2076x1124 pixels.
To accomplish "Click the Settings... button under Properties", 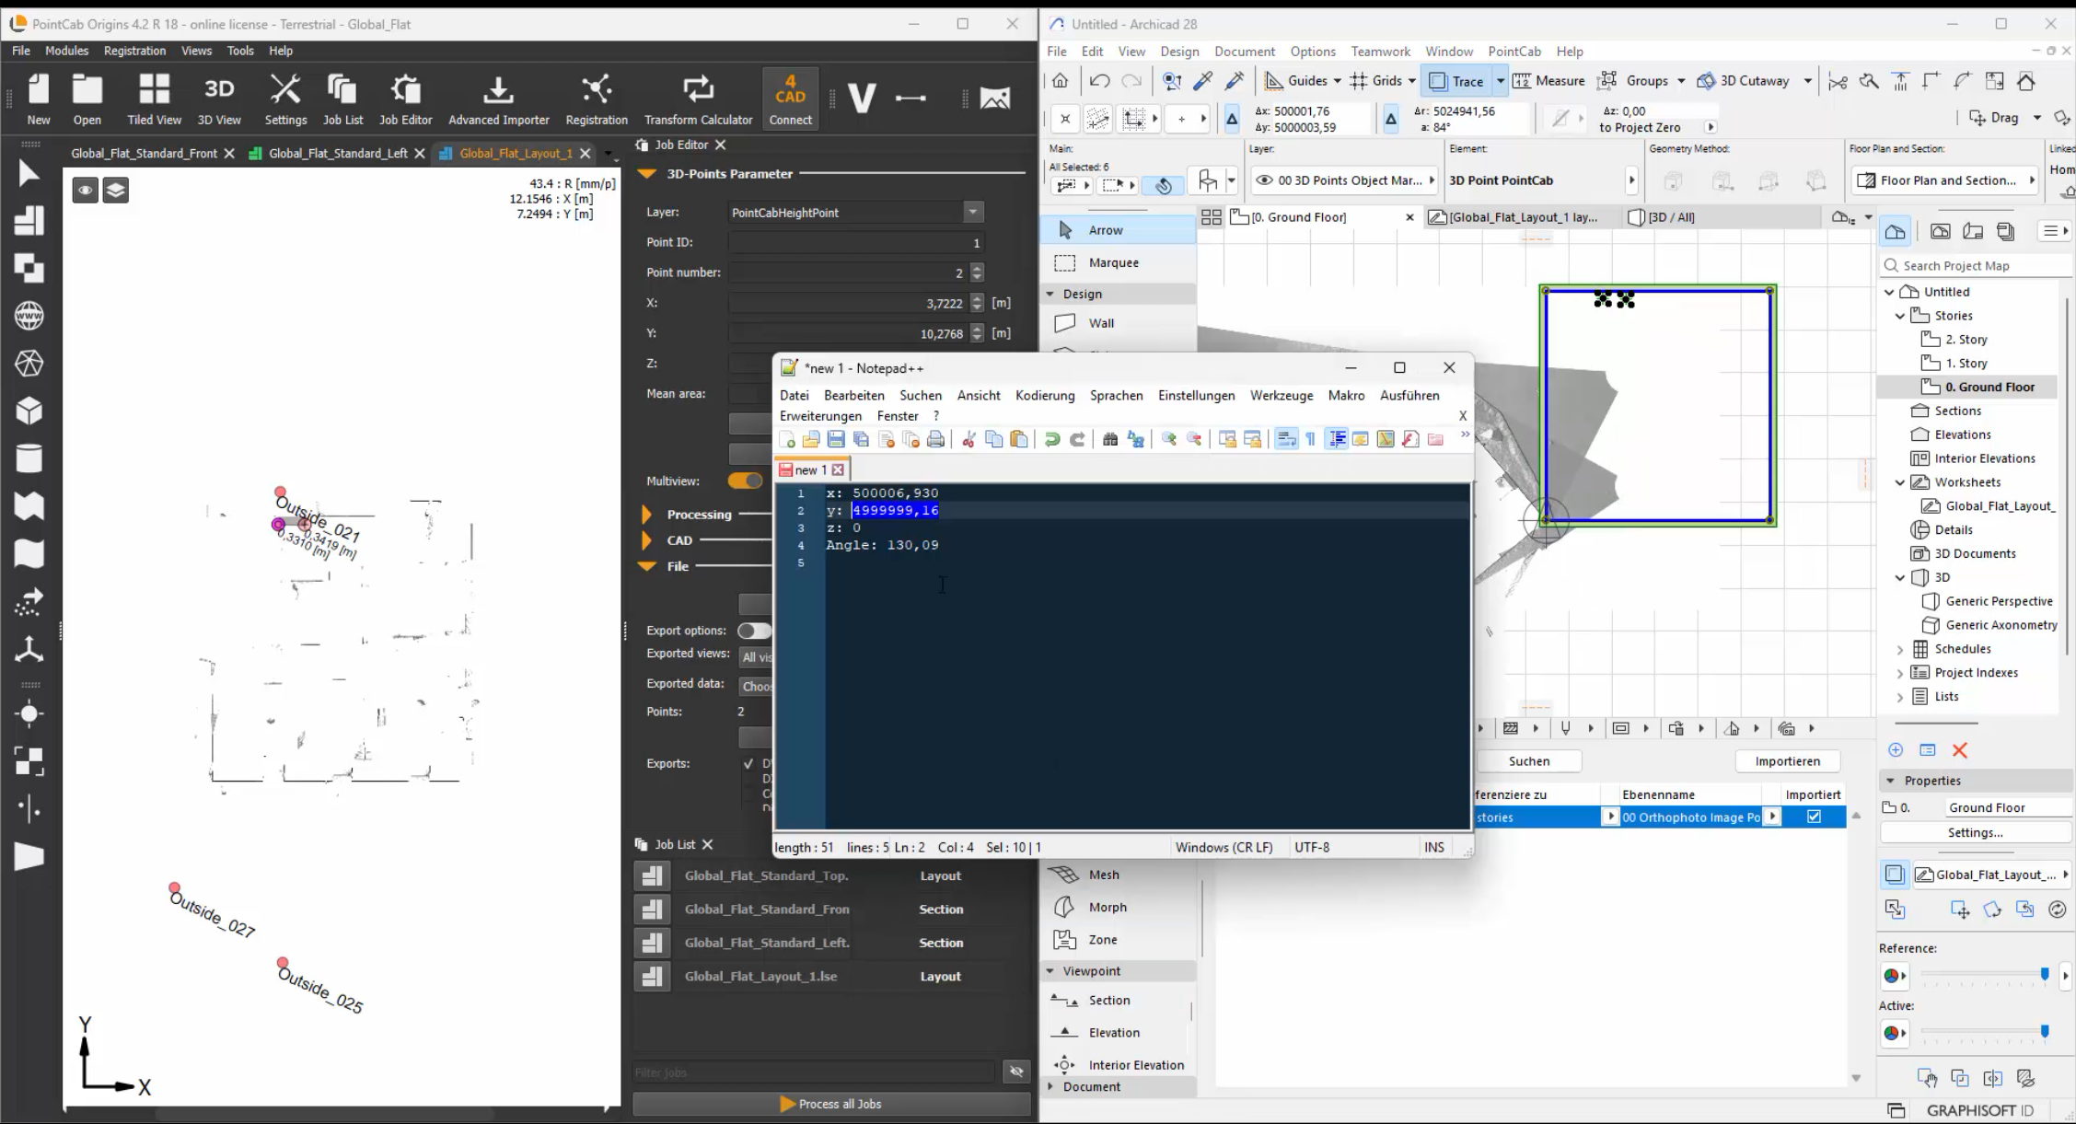I will (x=1975, y=832).
